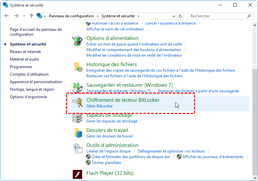Click Libérer de l'espace disque
Screen dimensions: 258x181
(x=109, y=151)
